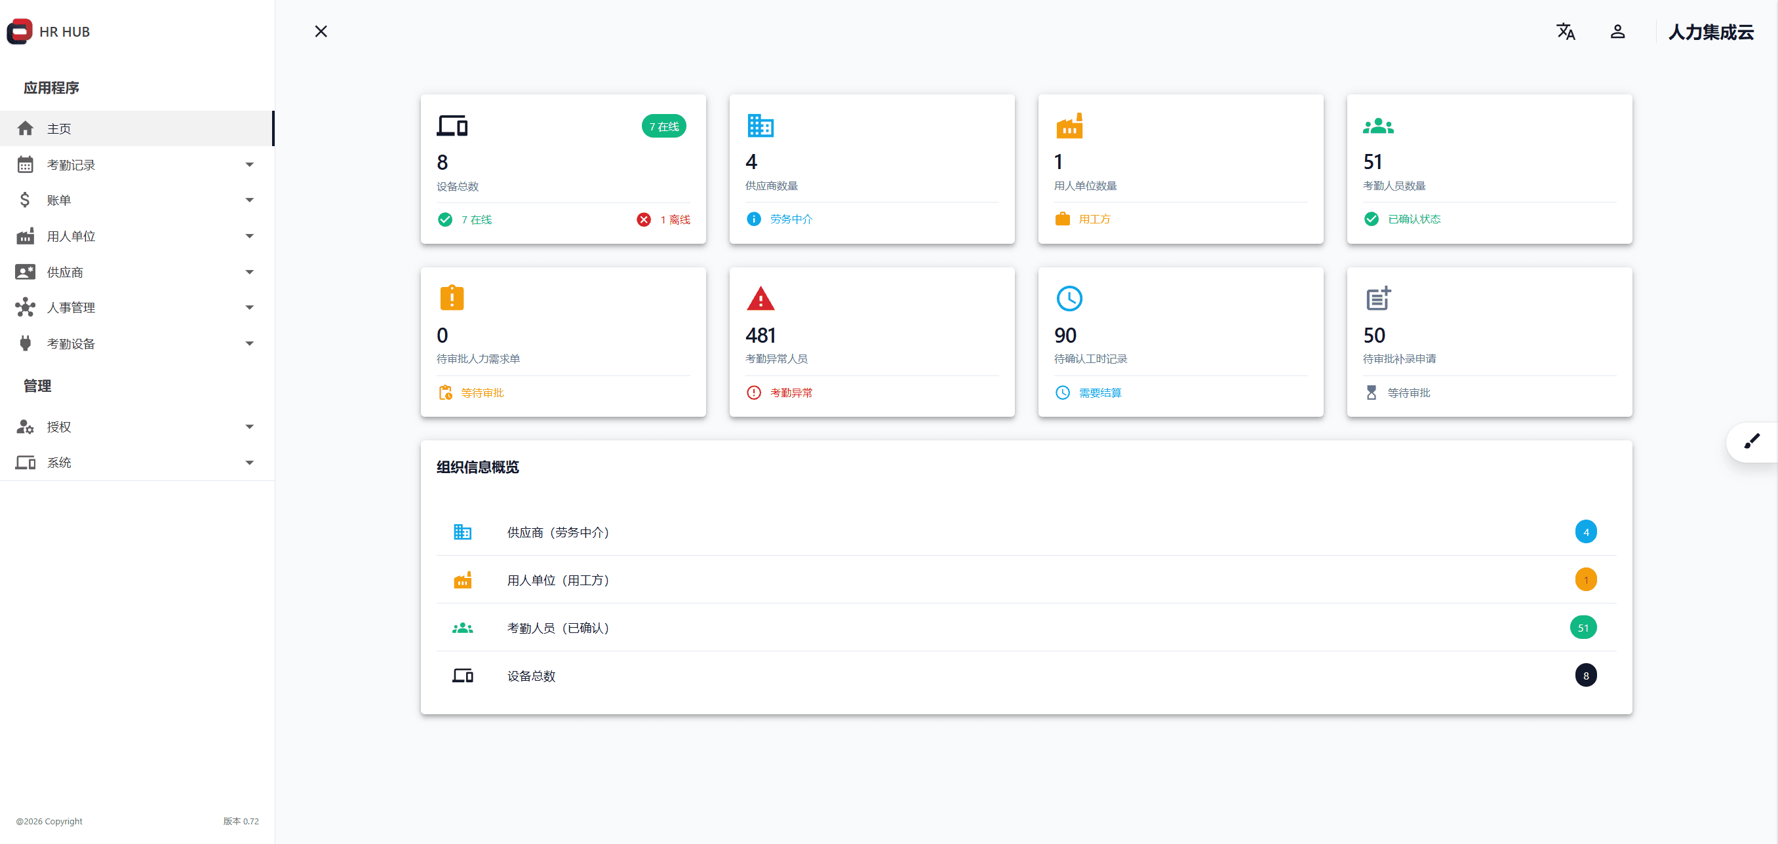Click the red attendance anomaly warning icon
The width and height of the screenshot is (1778, 844).
click(x=760, y=299)
